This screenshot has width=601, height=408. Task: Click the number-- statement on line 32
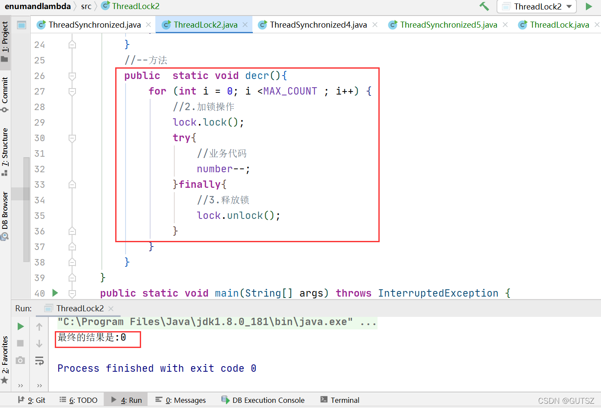pos(223,169)
